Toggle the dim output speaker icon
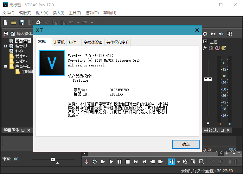 click(x=221, y=34)
